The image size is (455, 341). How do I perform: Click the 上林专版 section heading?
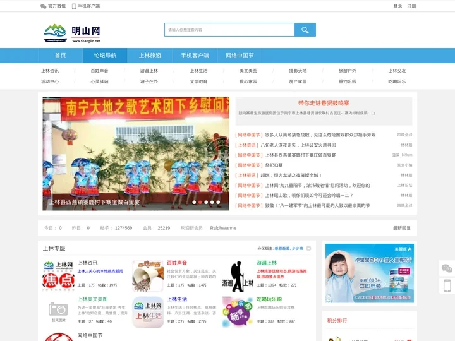(x=54, y=249)
